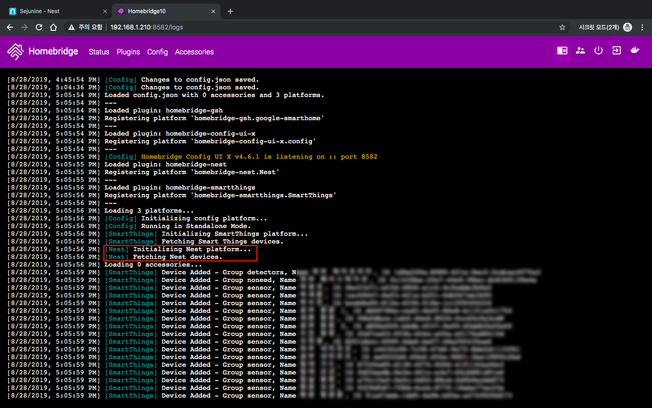Click the incognito mode indicator
Screen dimensions: 652x408
(605, 27)
